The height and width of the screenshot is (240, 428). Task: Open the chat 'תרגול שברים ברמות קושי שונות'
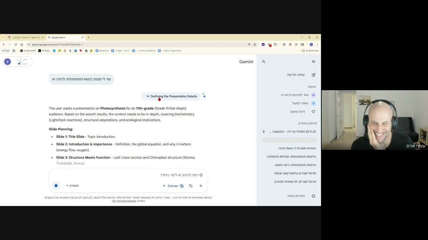295,173
